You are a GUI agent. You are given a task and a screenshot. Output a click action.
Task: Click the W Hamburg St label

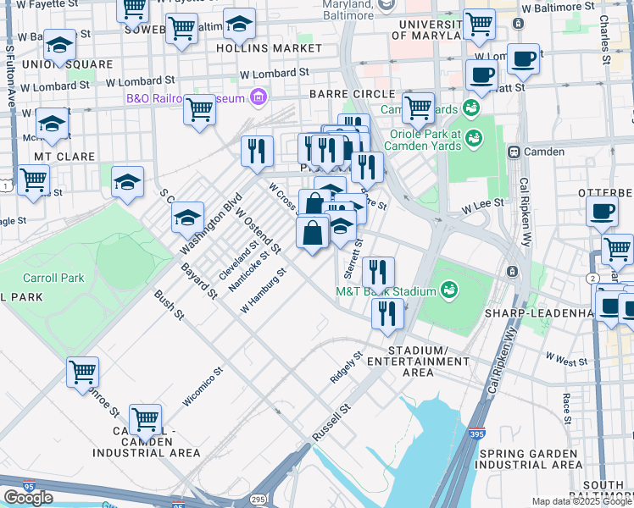pos(264,290)
